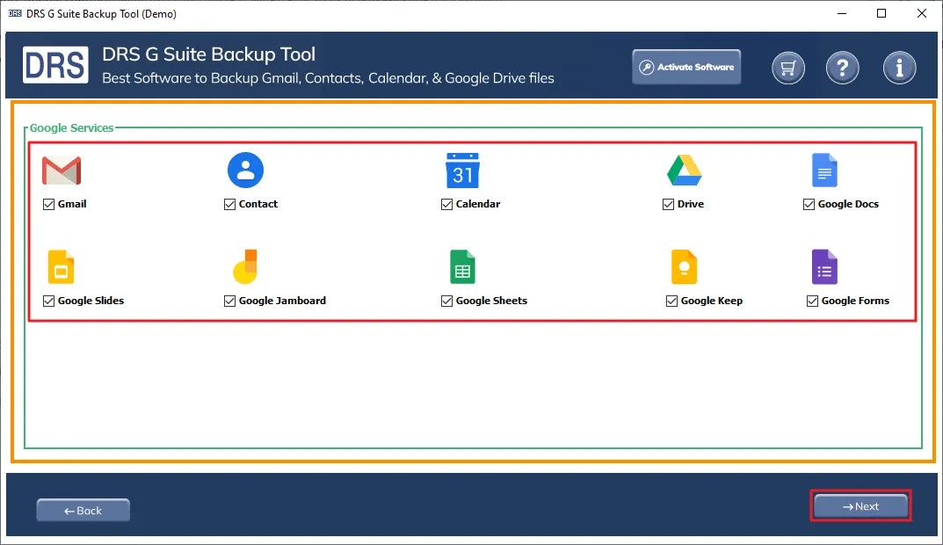The width and height of the screenshot is (943, 545).
Task: Click the Activate Software button
Action: click(x=686, y=67)
